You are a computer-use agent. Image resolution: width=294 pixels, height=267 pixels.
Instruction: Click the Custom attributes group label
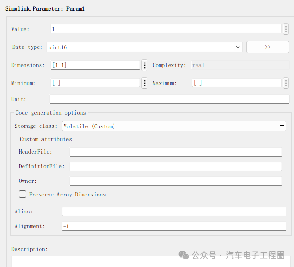(46, 139)
